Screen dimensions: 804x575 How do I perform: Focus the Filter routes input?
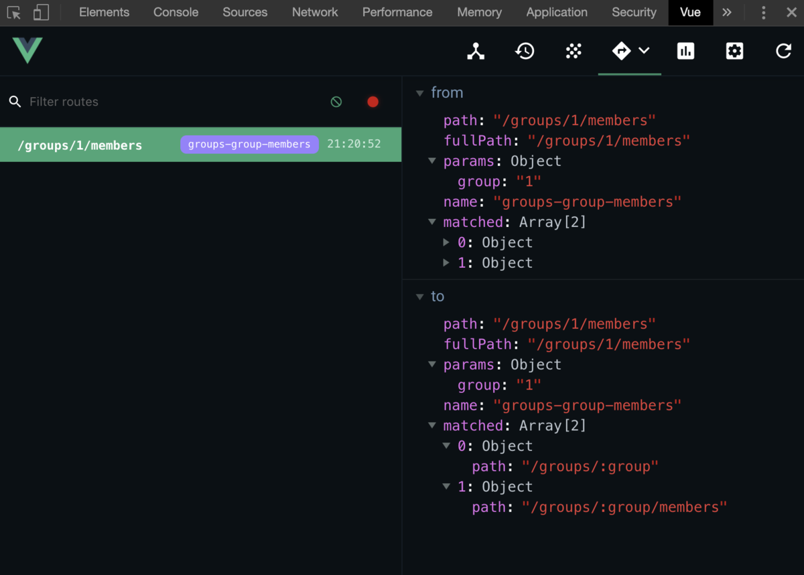click(x=171, y=102)
